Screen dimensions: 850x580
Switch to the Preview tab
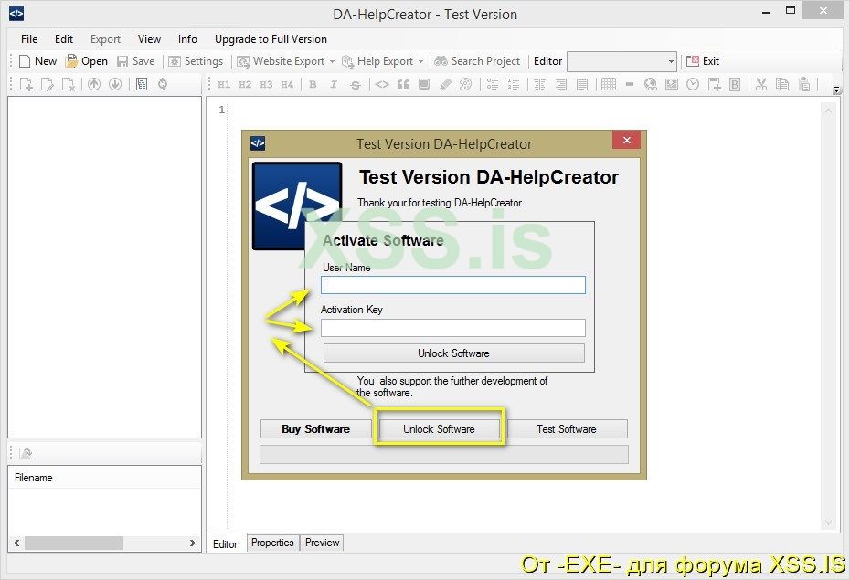coord(322,543)
